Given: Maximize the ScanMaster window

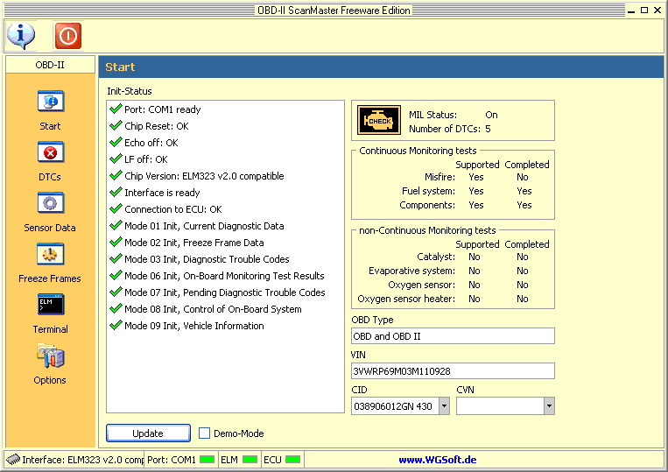Looking at the screenshot, I should tap(644, 11).
